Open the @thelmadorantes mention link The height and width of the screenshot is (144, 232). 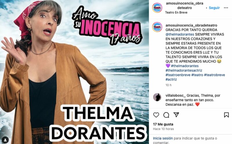tap(180, 34)
